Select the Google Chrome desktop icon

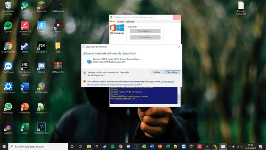pos(8,47)
